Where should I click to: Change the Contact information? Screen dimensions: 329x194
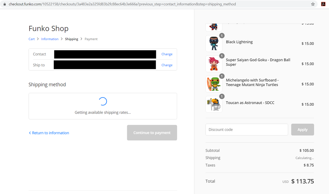point(167,54)
